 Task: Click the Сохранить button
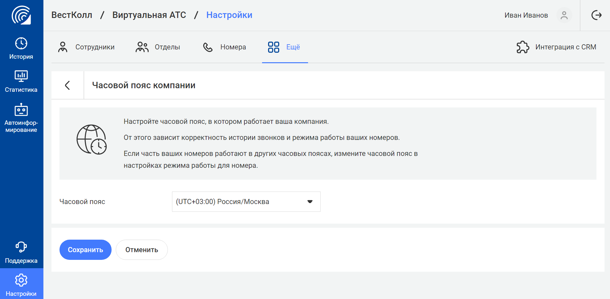click(86, 250)
